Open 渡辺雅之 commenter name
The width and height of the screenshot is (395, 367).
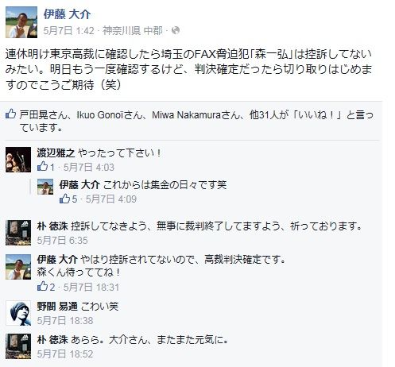[x=56, y=153]
